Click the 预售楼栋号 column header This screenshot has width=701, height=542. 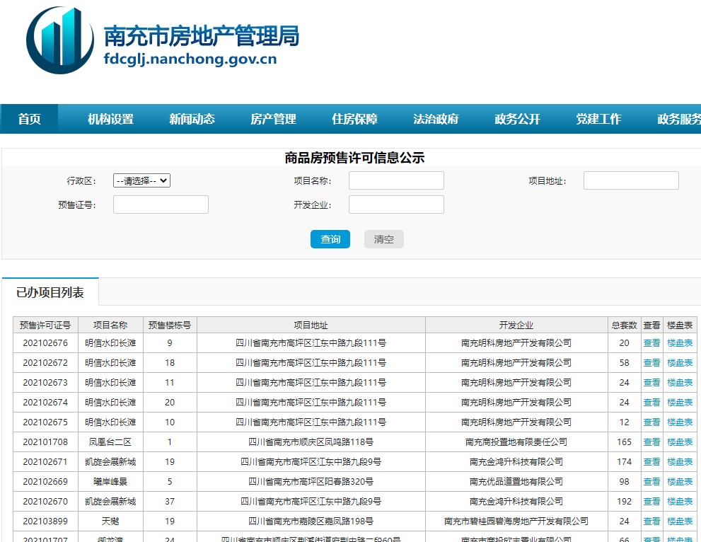[170, 325]
